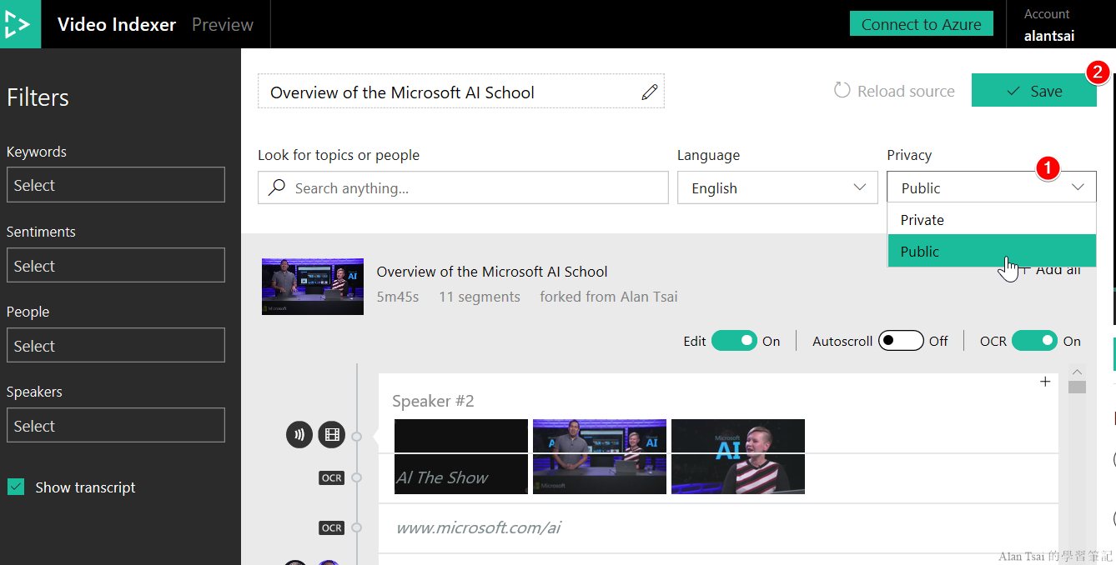Image resolution: width=1116 pixels, height=565 pixels.
Task: Open the Speakers filter dropdown
Action: point(116,425)
